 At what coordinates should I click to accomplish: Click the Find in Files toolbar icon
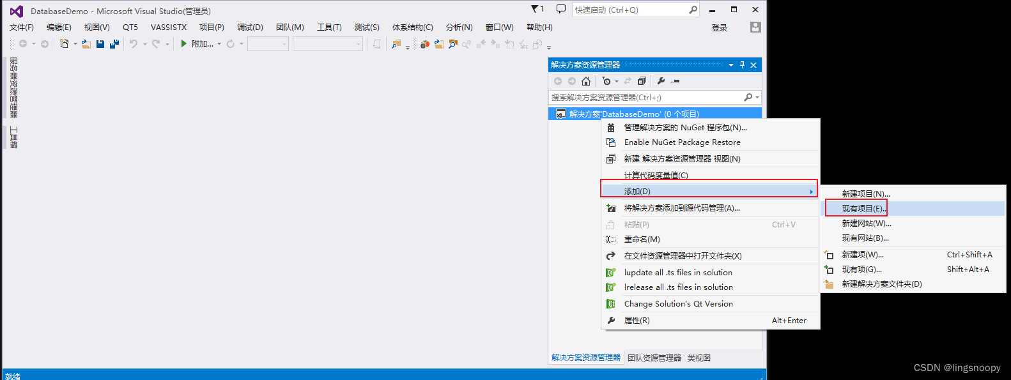tap(396, 44)
